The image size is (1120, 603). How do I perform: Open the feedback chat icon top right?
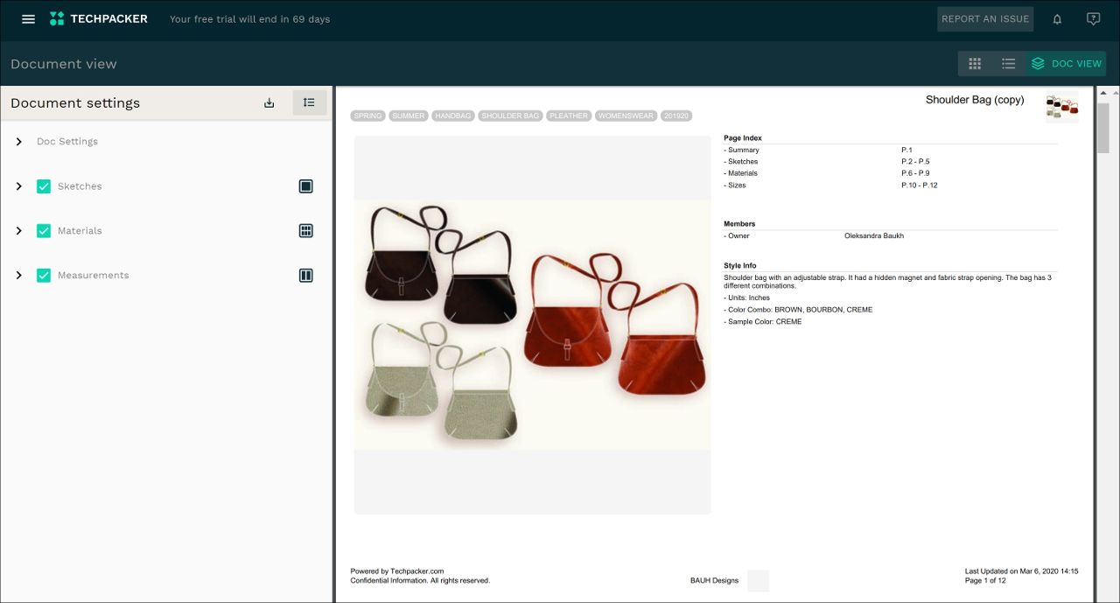pos(1093,18)
